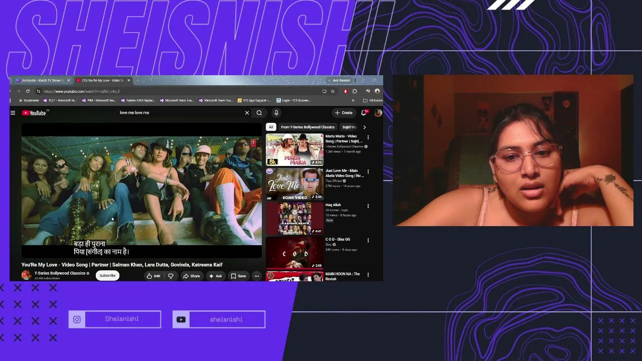642x361 pixels.
Task: Like the video with thumbs up
Action: coord(153,276)
